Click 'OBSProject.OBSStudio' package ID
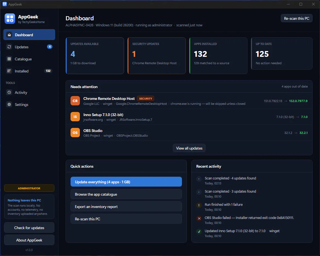Screen dimensions: 320x256 (132, 136)
